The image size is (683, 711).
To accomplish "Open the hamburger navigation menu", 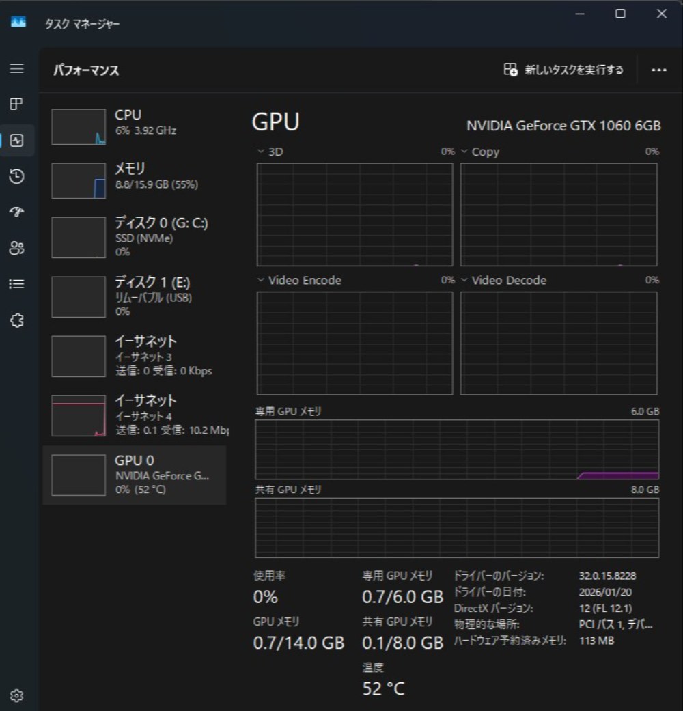I will [x=17, y=68].
